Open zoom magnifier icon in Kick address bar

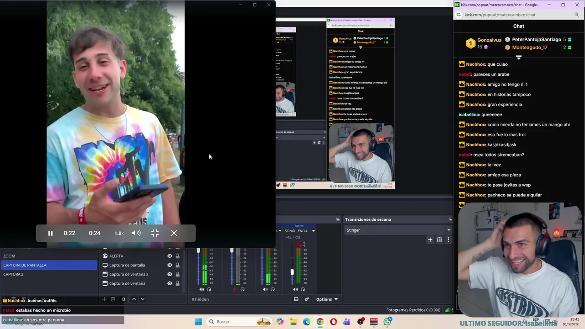pyautogui.click(x=577, y=15)
